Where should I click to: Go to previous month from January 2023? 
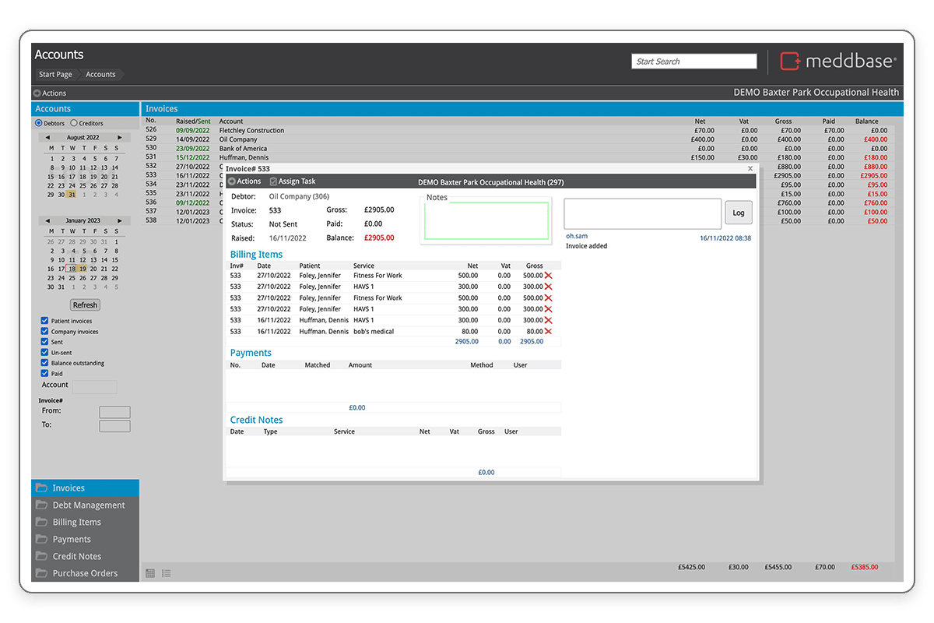(x=47, y=221)
